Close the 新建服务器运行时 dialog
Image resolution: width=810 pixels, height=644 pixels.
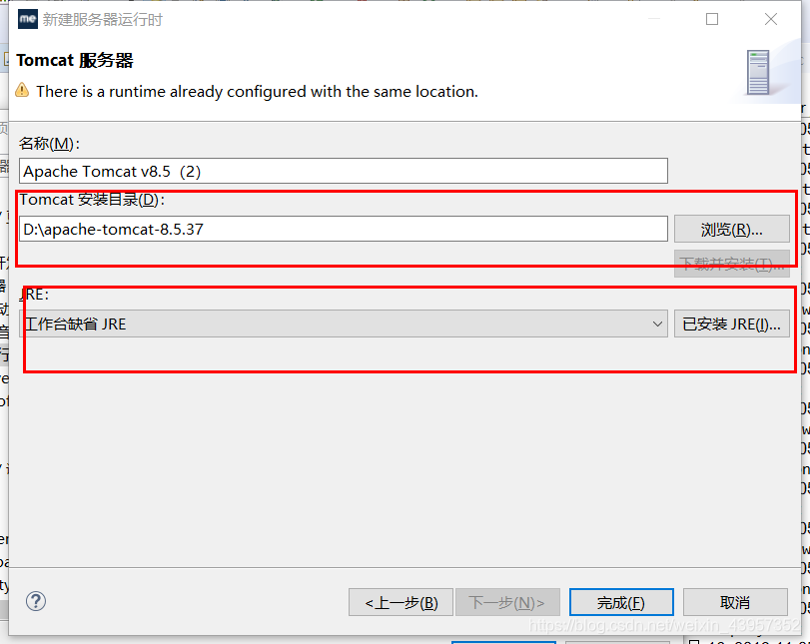[771, 19]
